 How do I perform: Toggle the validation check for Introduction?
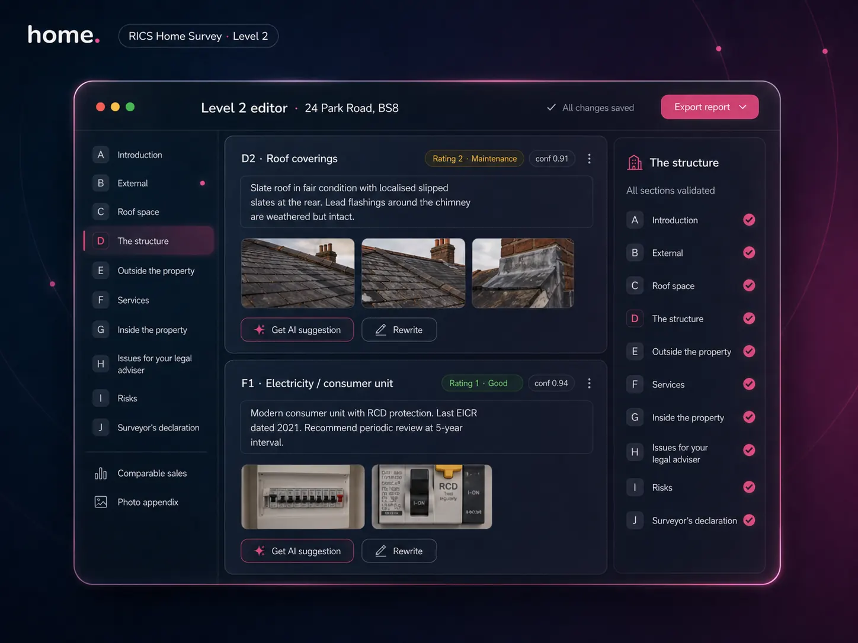click(x=749, y=220)
